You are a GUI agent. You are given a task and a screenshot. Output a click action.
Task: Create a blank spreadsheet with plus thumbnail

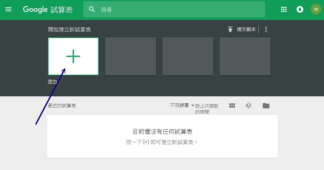pos(73,56)
